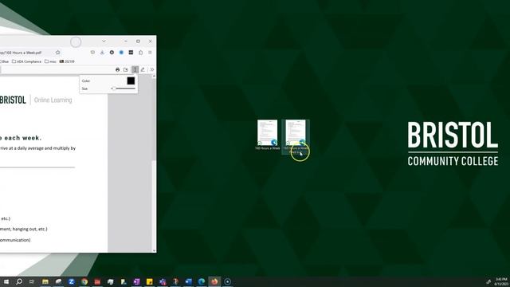Image resolution: width=510 pixels, height=287 pixels.
Task: Open the Firefox extensions puzzle icon
Action: point(140,53)
